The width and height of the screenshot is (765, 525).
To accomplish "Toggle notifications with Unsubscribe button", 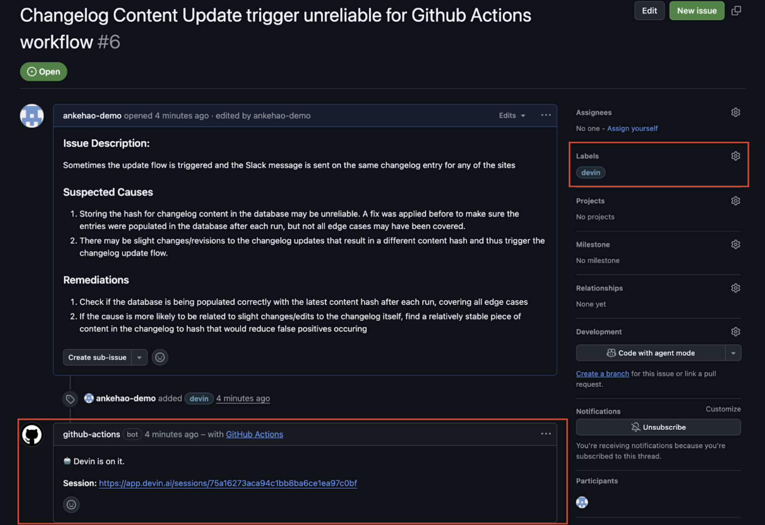I will click(x=658, y=427).
